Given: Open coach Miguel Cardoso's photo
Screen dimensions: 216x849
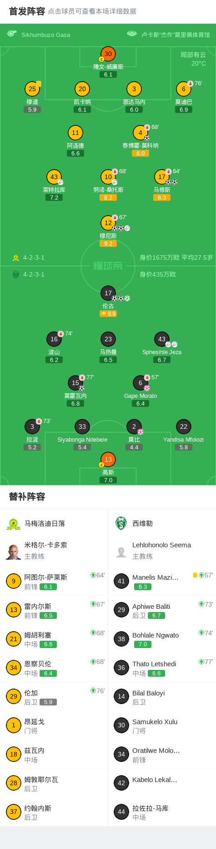Looking at the screenshot, I should coord(14,551).
